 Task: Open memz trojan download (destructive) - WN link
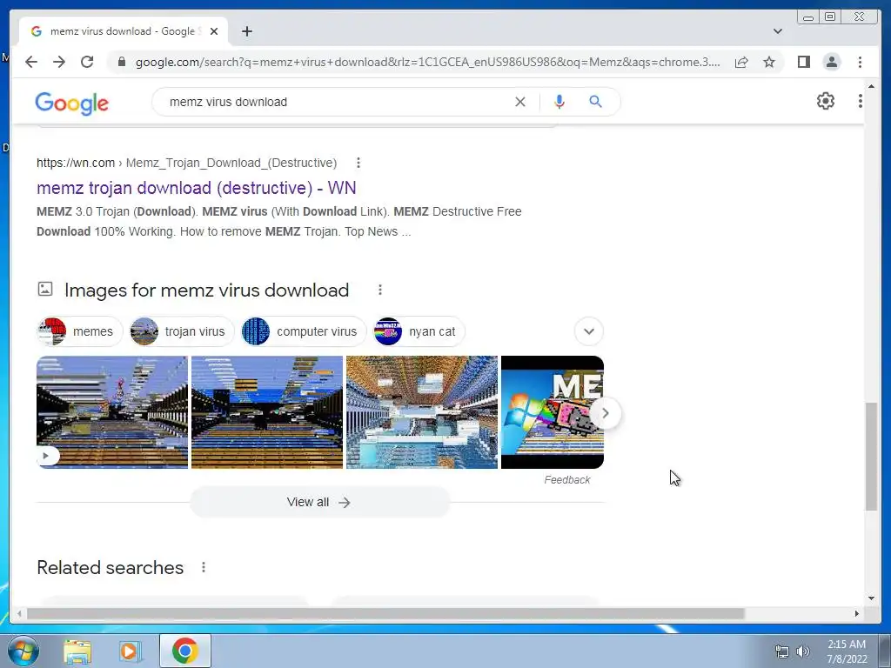(196, 188)
